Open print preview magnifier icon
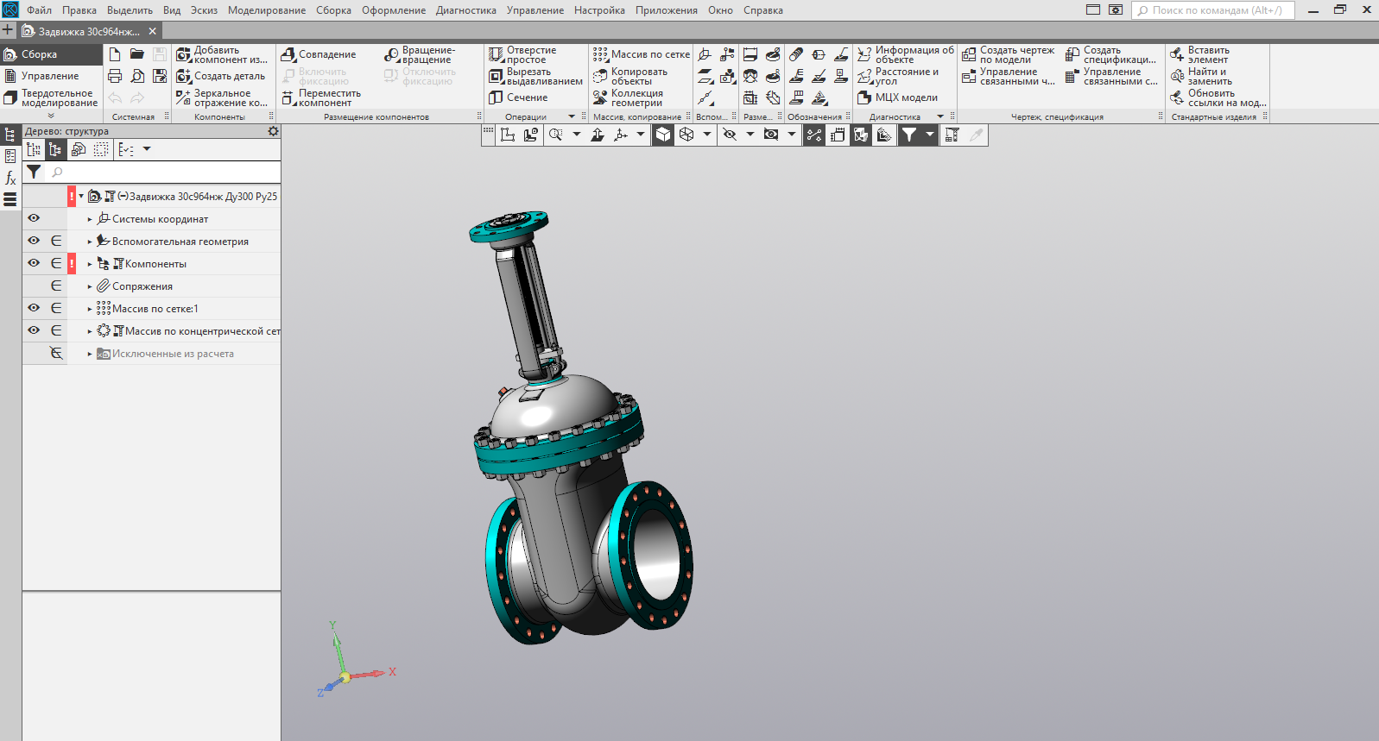1379x741 pixels. 137,76
